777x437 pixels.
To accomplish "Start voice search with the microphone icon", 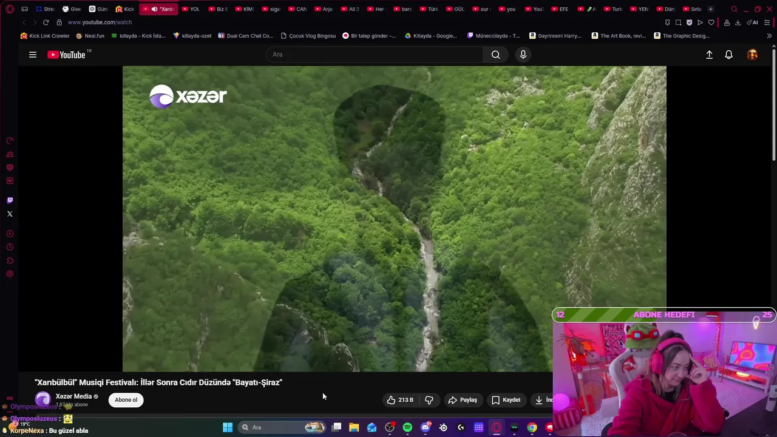I will pyautogui.click(x=523, y=55).
